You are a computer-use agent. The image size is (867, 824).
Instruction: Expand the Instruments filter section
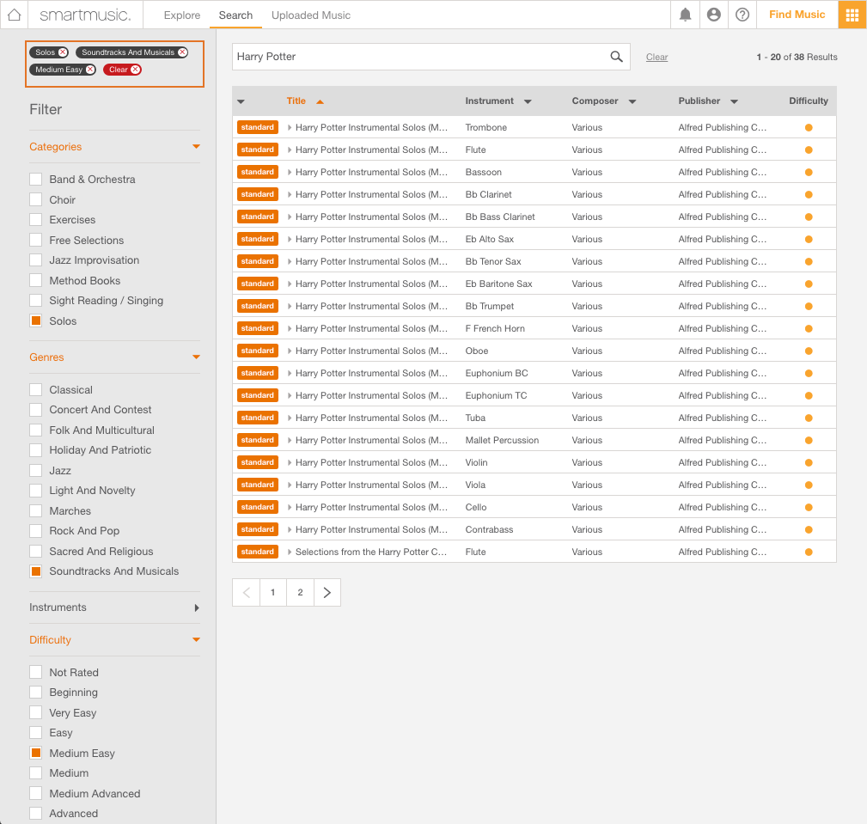[x=196, y=607]
